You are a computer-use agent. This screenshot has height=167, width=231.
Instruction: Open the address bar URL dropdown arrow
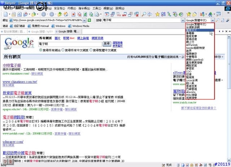pos(84,20)
